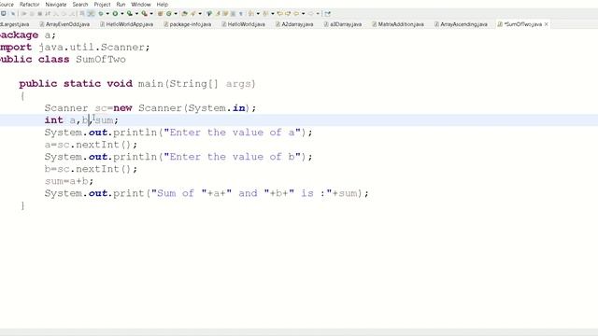Click the 'b=sc.nextInt();' line
Screen dimensions: 598x336
pos(91,169)
